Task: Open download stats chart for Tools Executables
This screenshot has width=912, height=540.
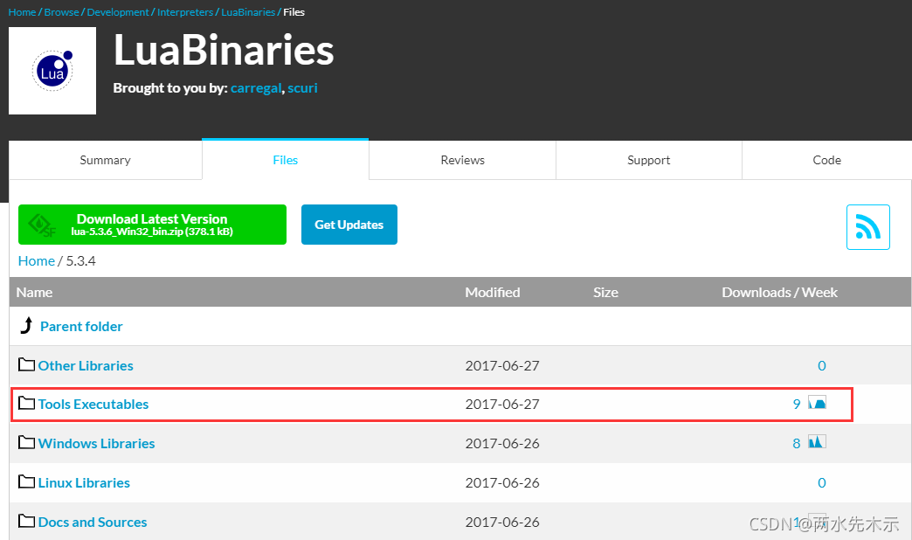Action: click(x=817, y=403)
